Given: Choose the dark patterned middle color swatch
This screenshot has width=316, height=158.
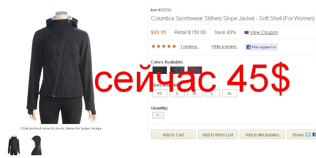Looking at the screenshot, I should tap(177, 70).
